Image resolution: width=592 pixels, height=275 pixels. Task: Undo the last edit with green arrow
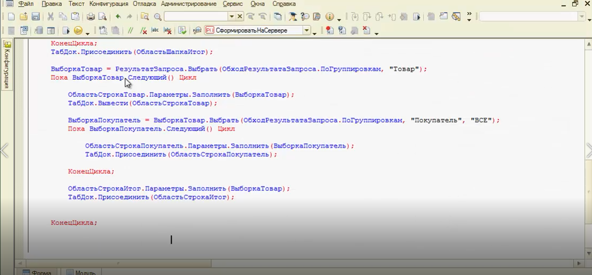118,17
